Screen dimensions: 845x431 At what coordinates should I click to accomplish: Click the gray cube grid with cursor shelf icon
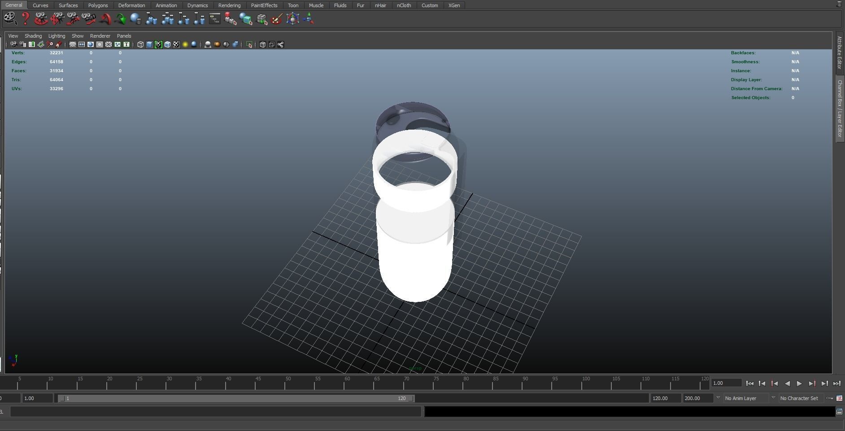tap(261, 18)
